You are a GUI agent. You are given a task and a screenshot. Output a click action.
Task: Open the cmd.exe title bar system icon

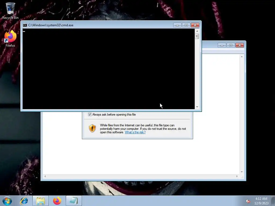25,25
